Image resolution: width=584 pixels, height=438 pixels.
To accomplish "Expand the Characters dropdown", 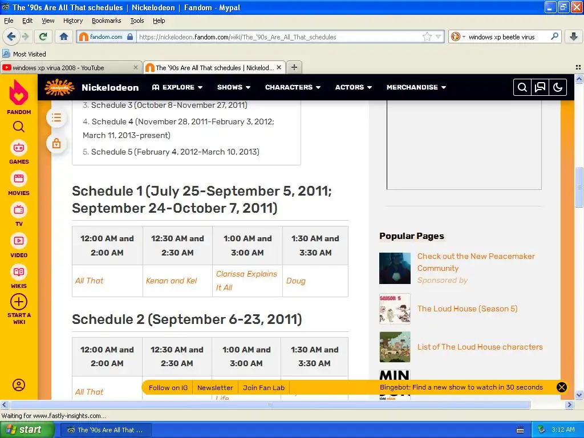I will pyautogui.click(x=293, y=87).
